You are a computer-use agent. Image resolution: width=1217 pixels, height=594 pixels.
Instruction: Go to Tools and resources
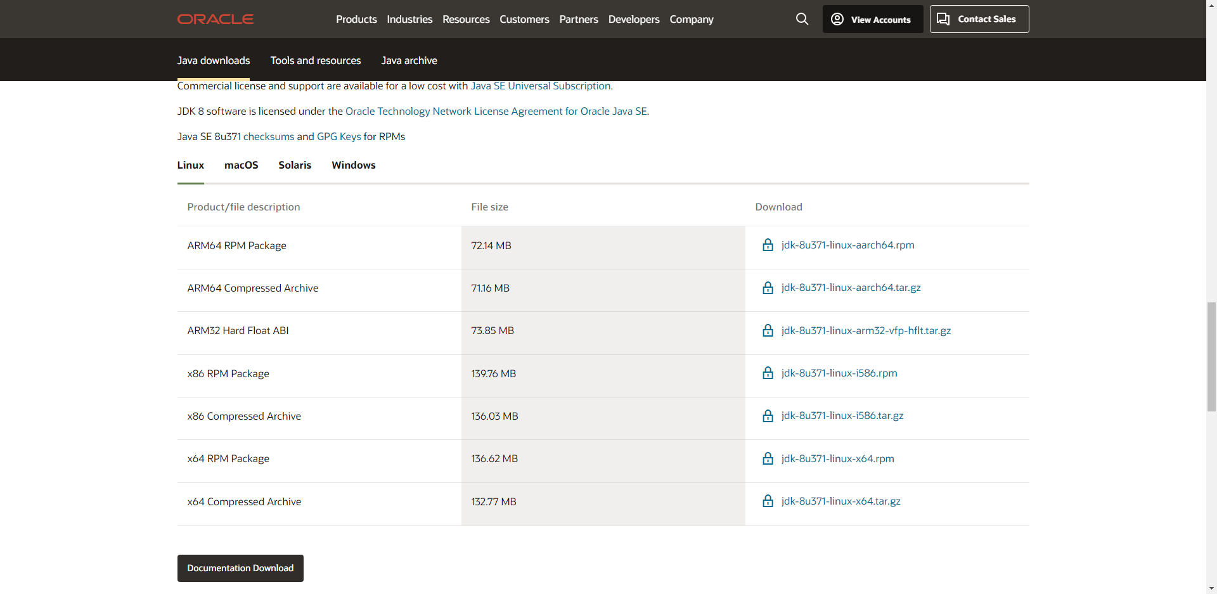[x=316, y=60]
